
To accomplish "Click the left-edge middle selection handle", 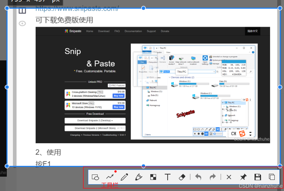I will click(7, 87).
